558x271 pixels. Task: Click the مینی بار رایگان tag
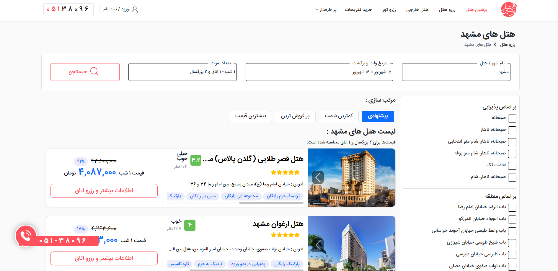click(x=203, y=196)
